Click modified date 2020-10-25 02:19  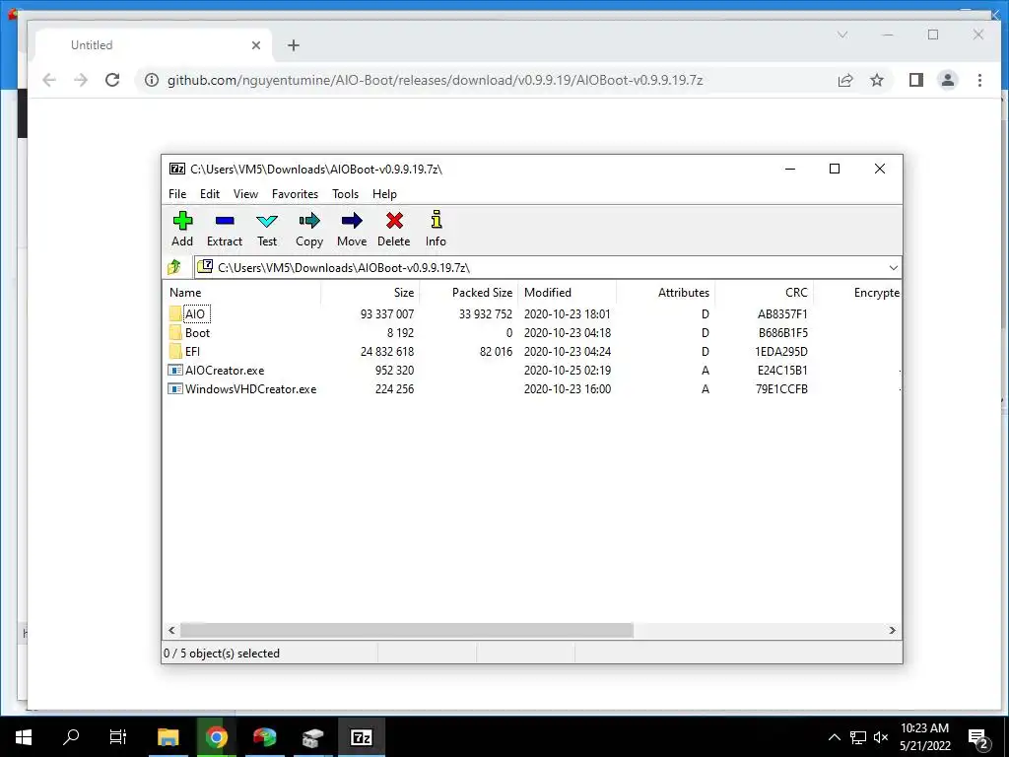coord(567,371)
